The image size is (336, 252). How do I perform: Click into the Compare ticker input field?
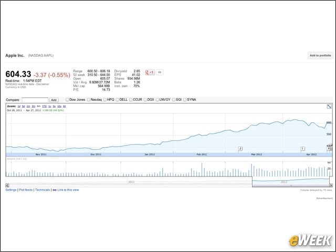pos(35,100)
